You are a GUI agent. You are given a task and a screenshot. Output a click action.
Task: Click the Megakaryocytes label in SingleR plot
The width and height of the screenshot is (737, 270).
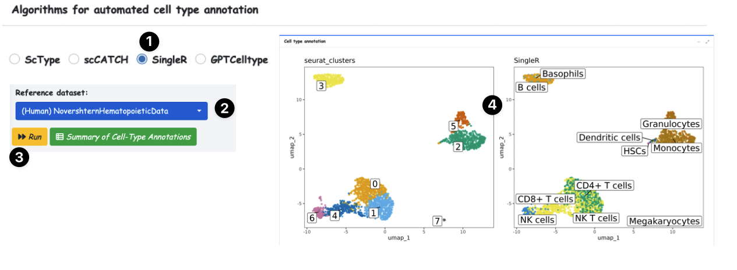(x=664, y=221)
